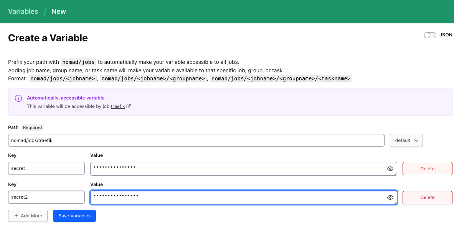Go back to Variables in breadcrumb
This screenshot has width=454, height=225.
[23, 11]
